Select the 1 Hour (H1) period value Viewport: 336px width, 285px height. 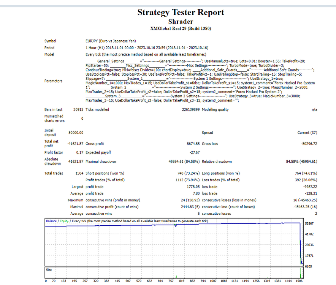[x=147, y=47]
